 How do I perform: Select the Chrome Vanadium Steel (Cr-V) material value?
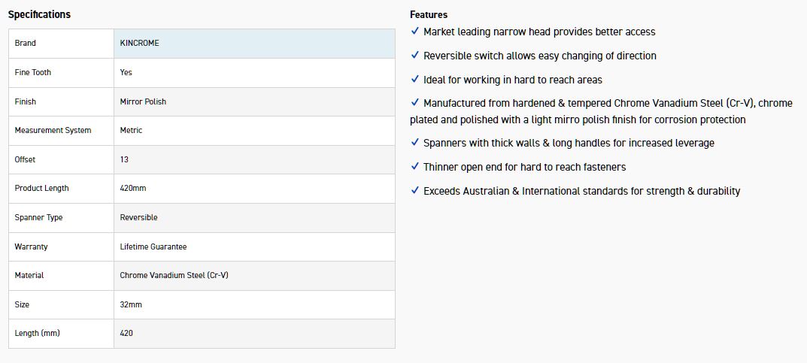pos(174,275)
